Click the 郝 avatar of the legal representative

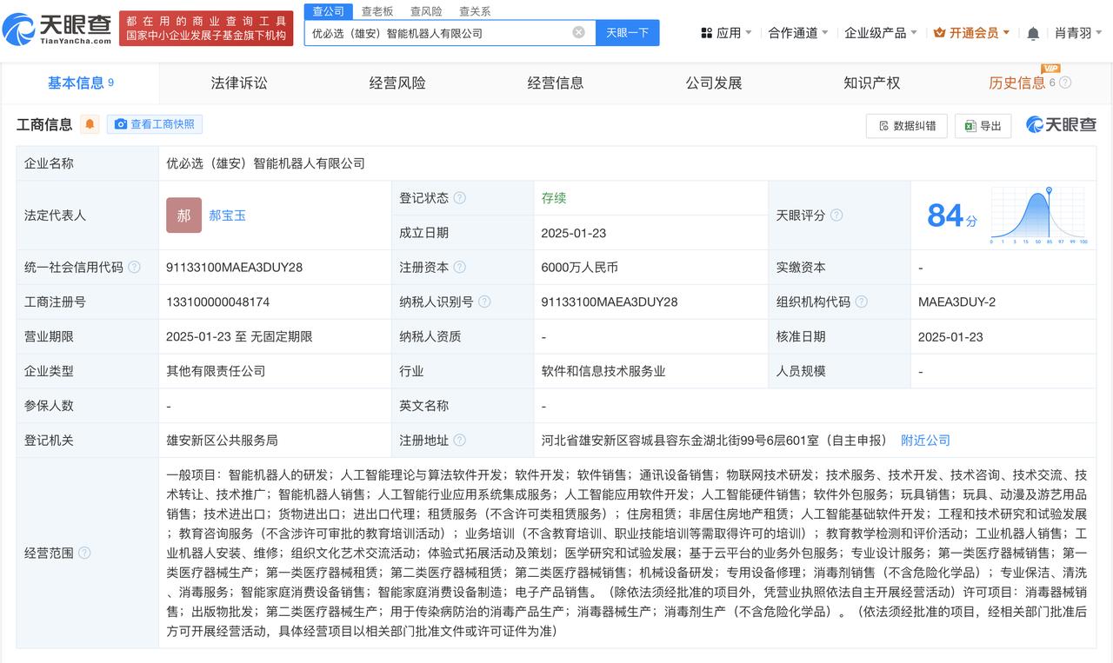[x=183, y=215]
